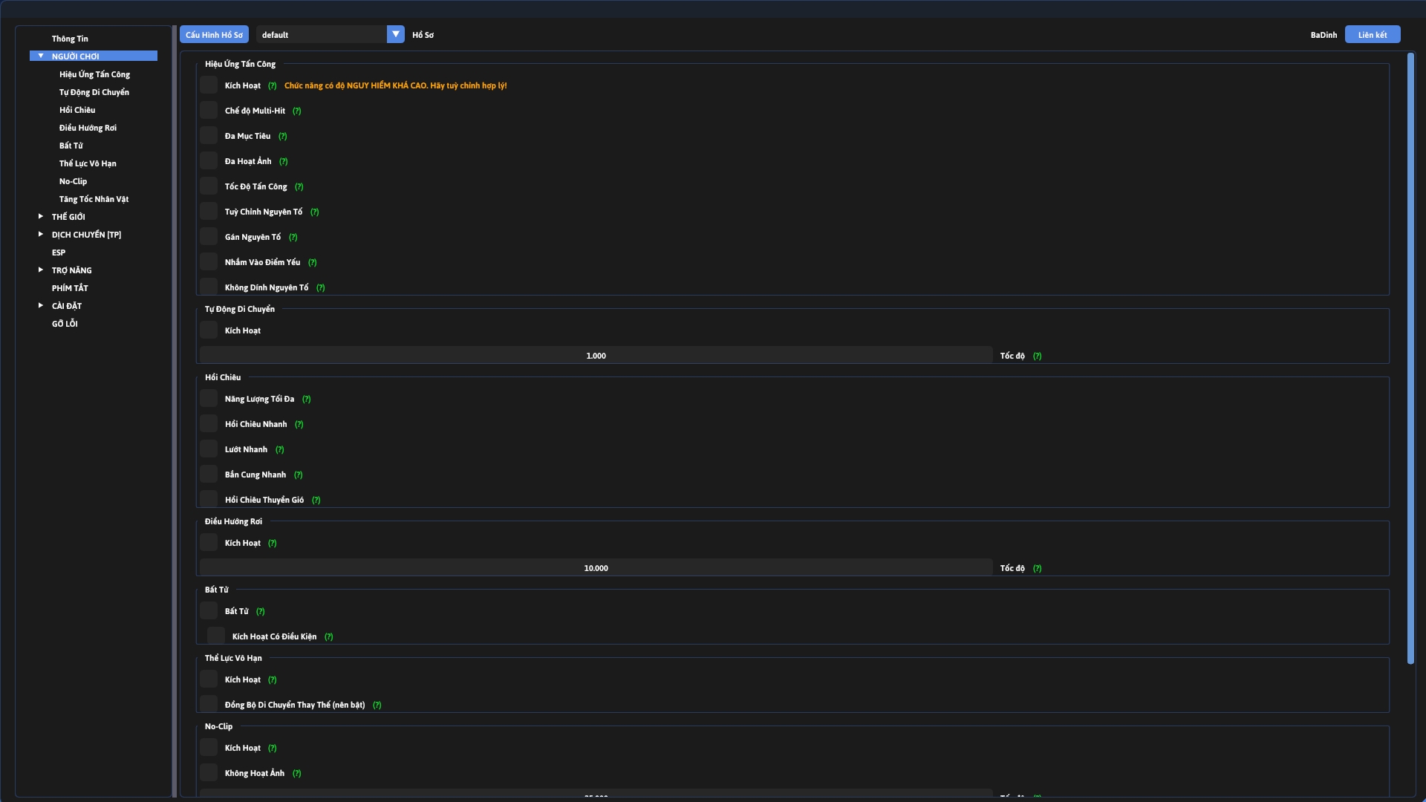Image resolution: width=1426 pixels, height=802 pixels.
Task: Click help icon beside Gán Nguyên Tố
Action: (293, 238)
